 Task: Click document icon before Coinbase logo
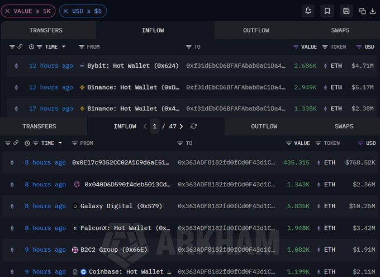(75, 272)
